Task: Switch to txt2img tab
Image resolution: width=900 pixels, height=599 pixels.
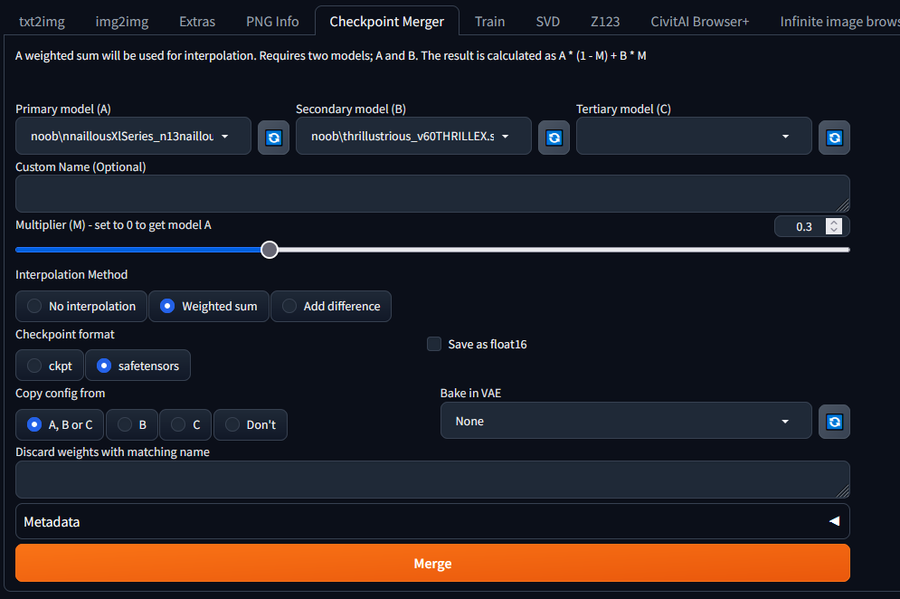Action: point(42,22)
